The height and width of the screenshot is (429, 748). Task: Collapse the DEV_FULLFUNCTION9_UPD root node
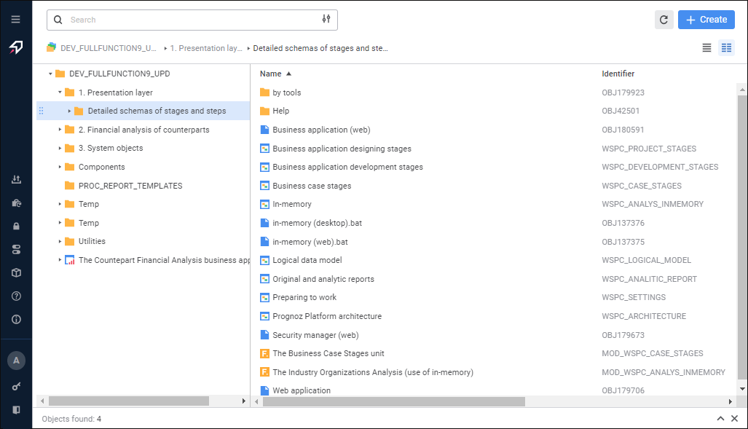click(x=51, y=74)
